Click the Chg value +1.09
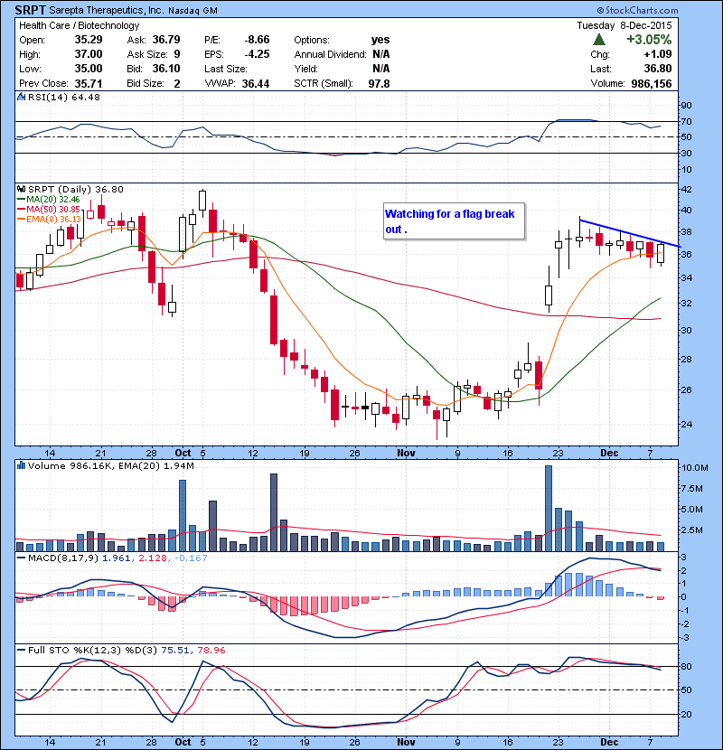The width and height of the screenshot is (723, 750). [658, 54]
